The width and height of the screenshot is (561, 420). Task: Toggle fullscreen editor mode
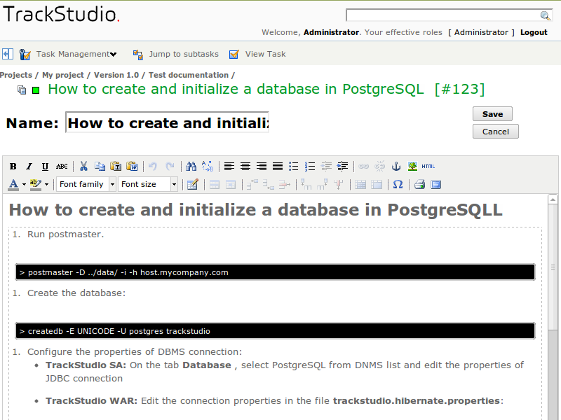tap(435, 184)
